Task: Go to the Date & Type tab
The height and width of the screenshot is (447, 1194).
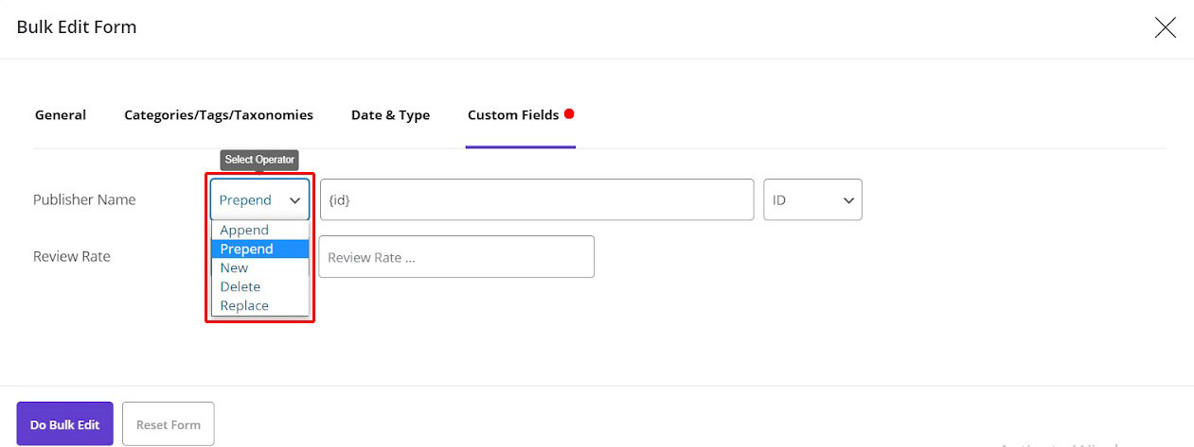Action: pyautogui.click(x=390, y=115)
